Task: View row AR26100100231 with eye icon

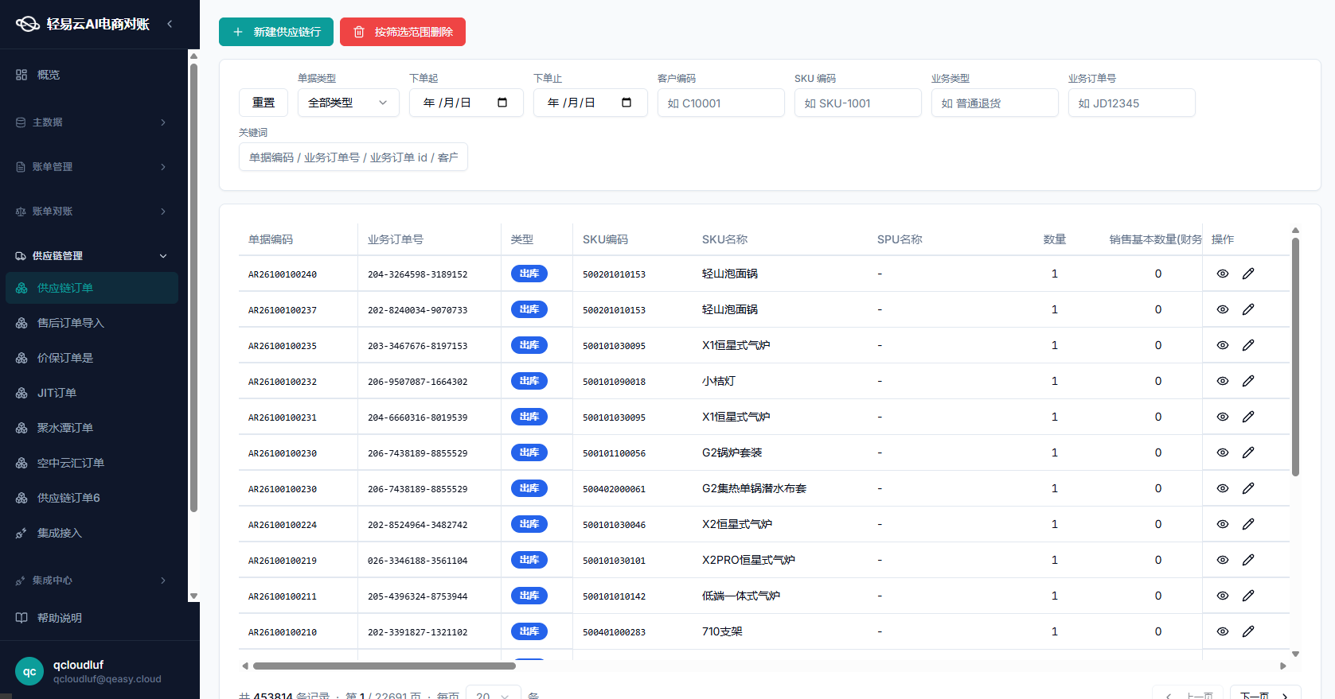Action: [1223, 417]
